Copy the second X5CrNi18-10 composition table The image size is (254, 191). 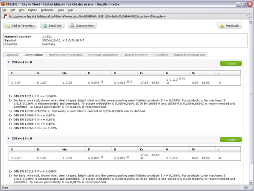coord(231,140)
